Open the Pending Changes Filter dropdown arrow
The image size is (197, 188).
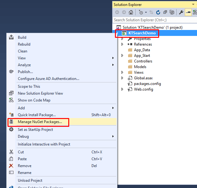point(146,12)
